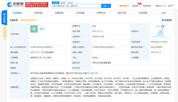Click help icon next to 统一社会信用代码
The width and height of the screenshot is (178, 102).
point(27,47)
